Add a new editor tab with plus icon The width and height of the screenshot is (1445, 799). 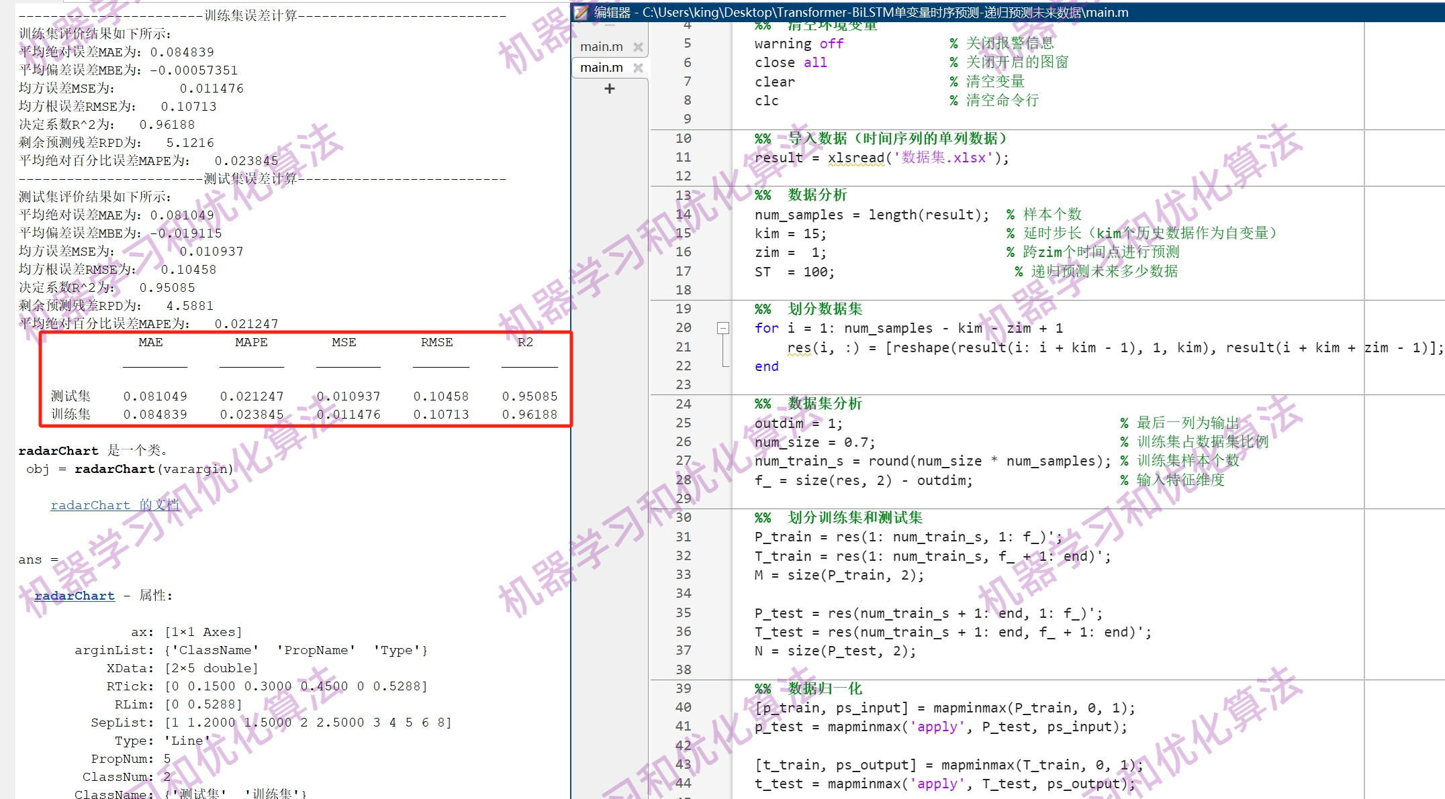pyautogui.click(x=609, y=89)
